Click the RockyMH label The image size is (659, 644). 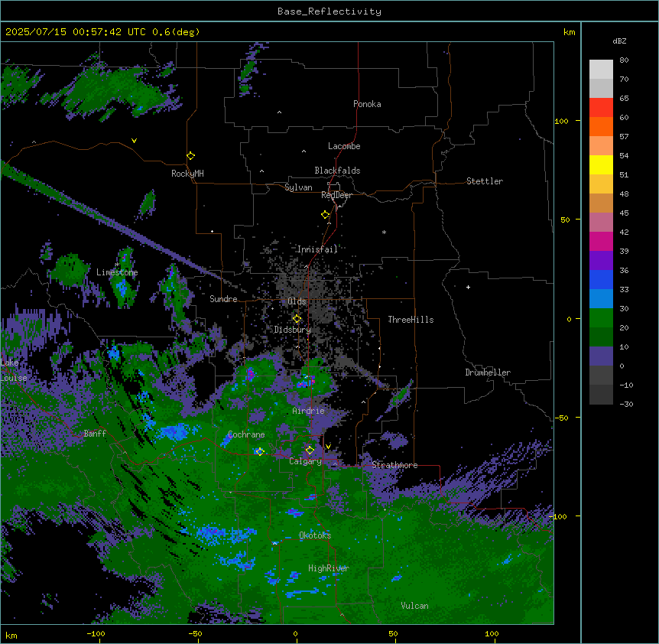click(187, 174)
